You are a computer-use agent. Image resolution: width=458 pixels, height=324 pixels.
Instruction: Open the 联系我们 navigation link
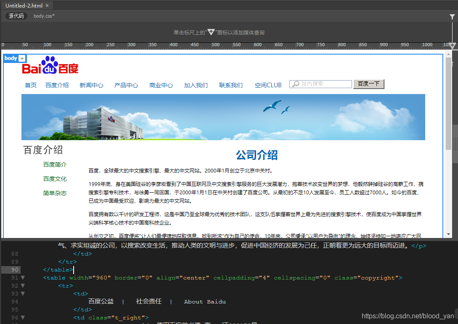tap(231, 85)
